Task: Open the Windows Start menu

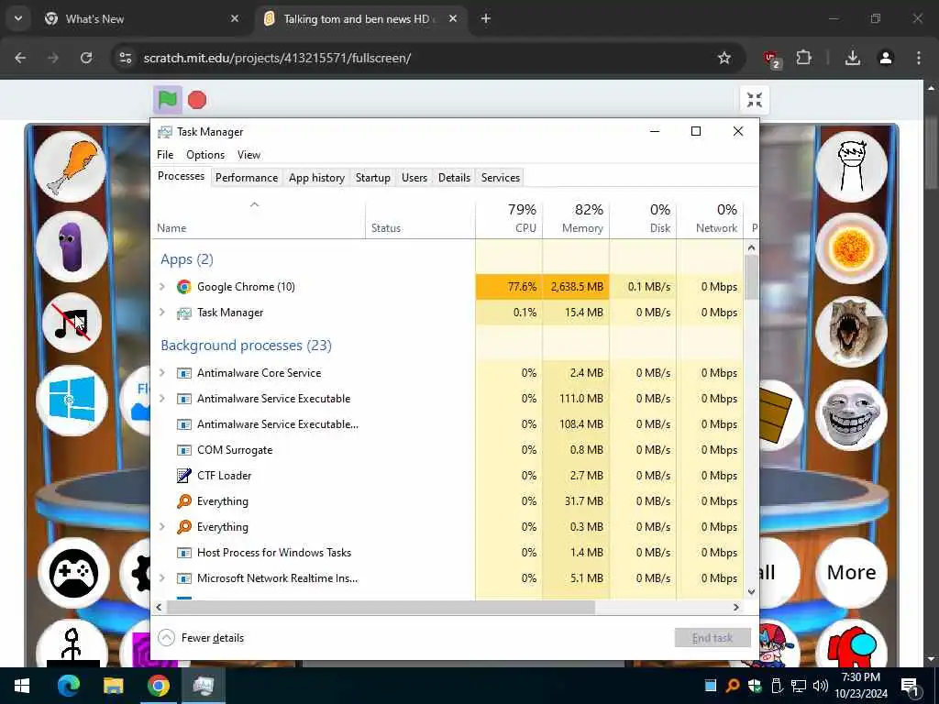Action: click(x=22, y=686)
